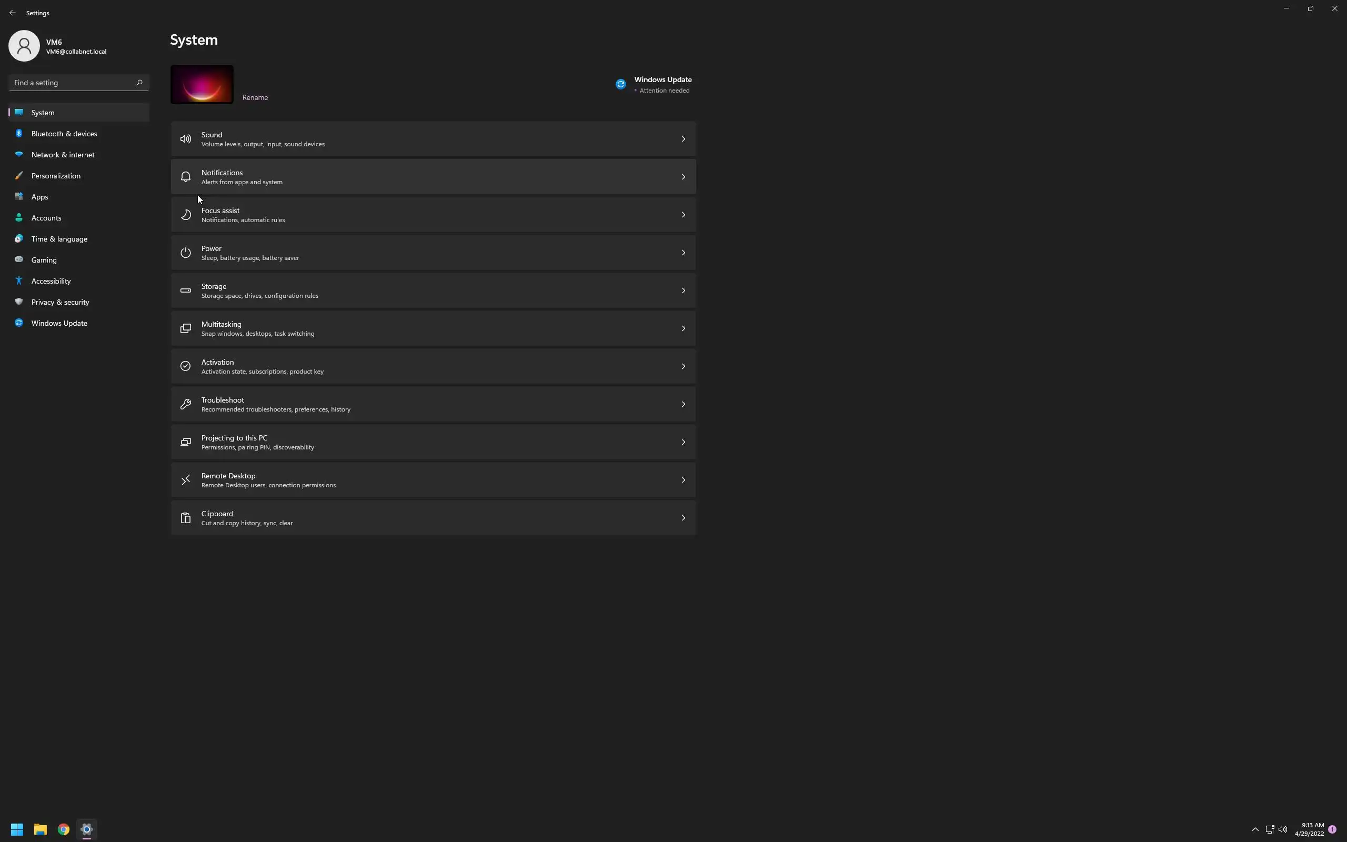
Task: Show hidden tray icons chevron
Action: (1254, 829)
